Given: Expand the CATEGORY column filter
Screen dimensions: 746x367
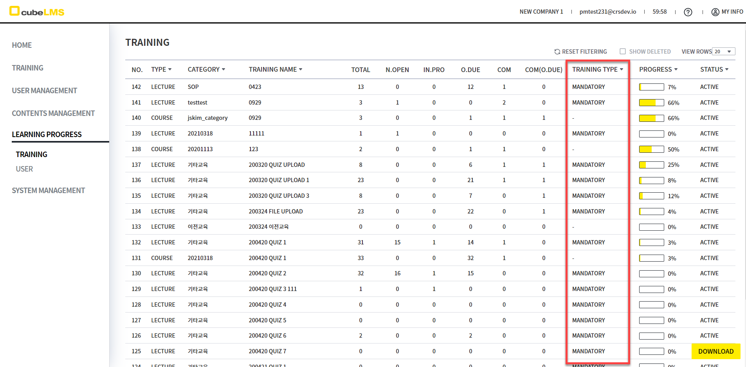Looking at the screenshot, I should tap(223, 69).
